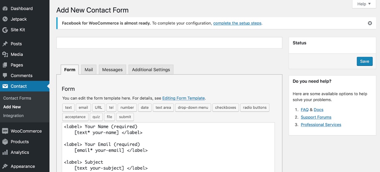Open the Professional Services link
Image resolution: width=380 pixels, height=172 pixels.
[321, 125]
